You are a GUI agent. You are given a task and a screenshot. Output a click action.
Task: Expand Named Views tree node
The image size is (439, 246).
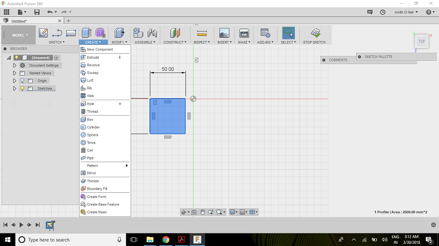click(x=15, y=73)
